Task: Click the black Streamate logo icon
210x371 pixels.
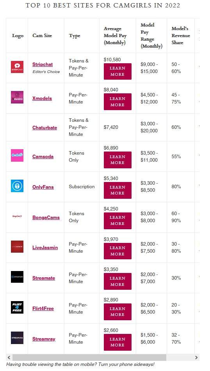Action: coord(17,277)
